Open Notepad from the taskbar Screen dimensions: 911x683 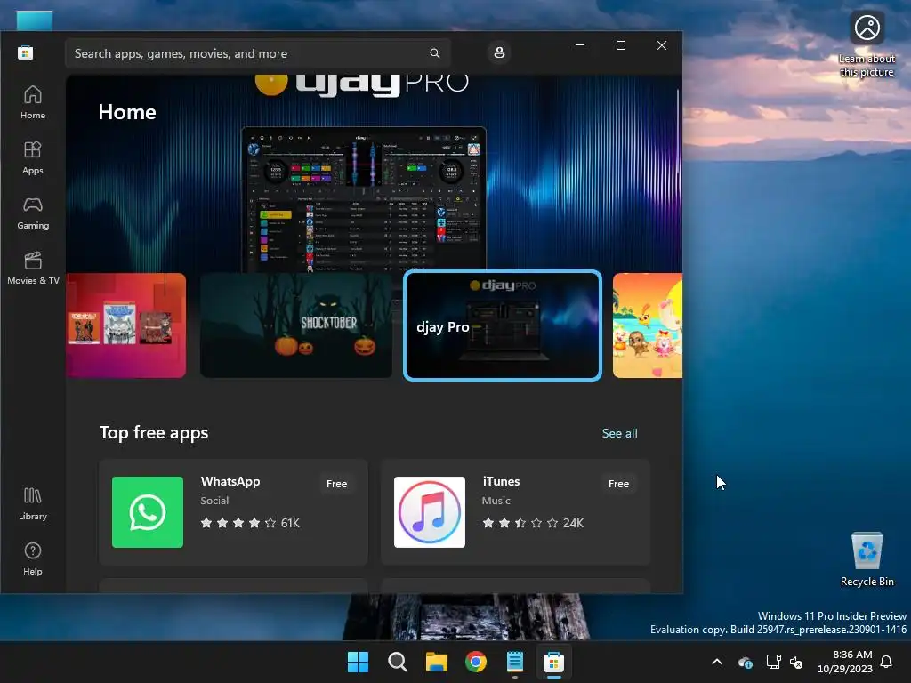(x=515, y=662)
